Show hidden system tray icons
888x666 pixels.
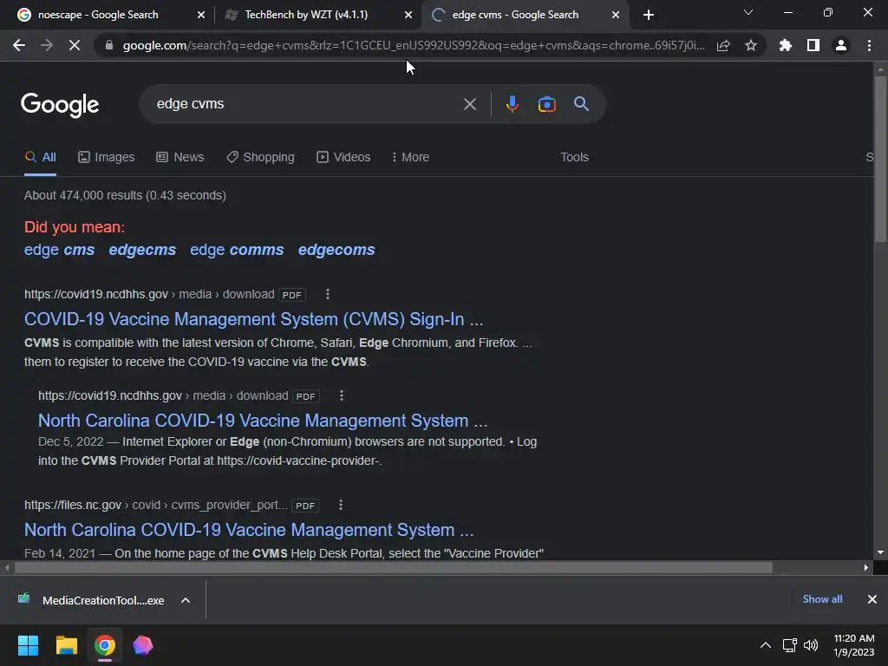765,645
